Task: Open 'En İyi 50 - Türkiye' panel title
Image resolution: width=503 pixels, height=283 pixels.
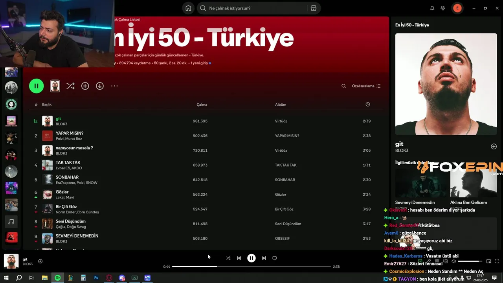Action: (x=412, y=25)
